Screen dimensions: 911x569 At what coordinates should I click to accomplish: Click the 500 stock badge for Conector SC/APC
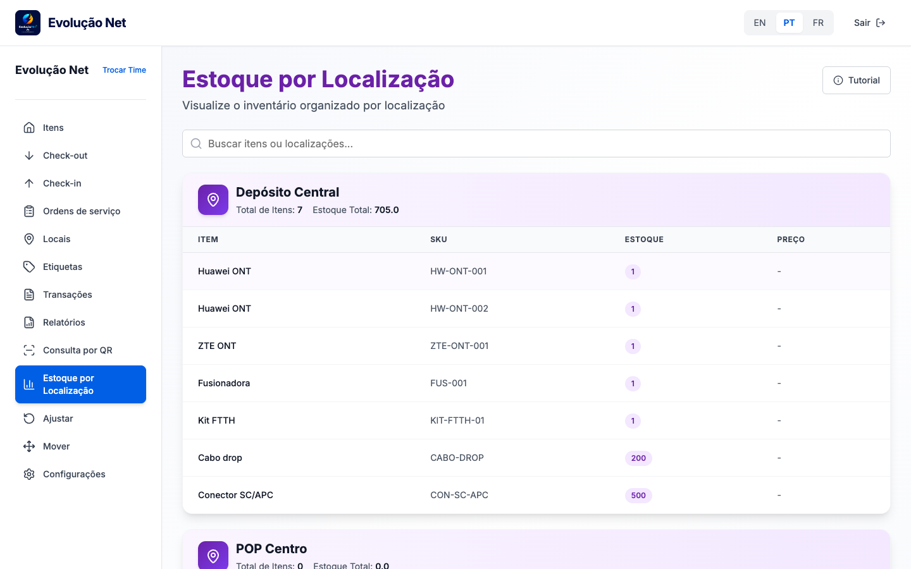point(638,496)
